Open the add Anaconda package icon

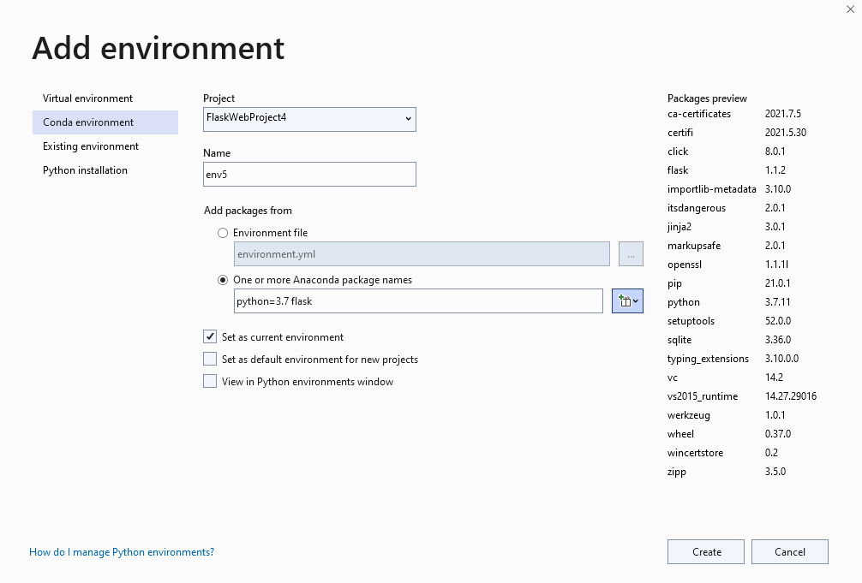coord(624,300)
